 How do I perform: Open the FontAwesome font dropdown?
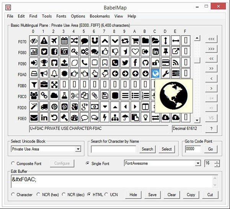pos(198,163)
